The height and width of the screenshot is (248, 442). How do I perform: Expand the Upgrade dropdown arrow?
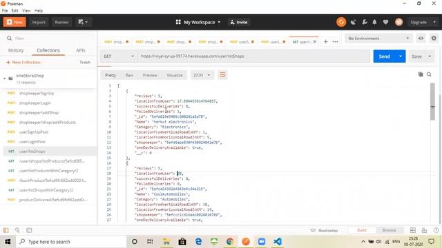[x=434, y=22]
